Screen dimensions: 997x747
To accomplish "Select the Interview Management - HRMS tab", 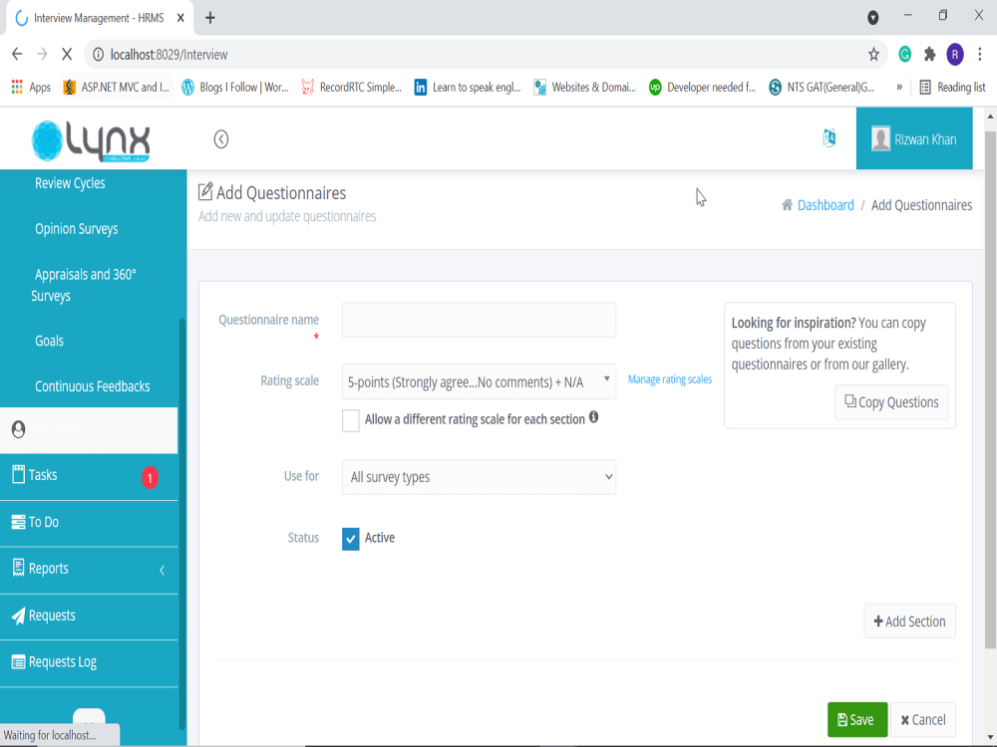I will [99, 18].
